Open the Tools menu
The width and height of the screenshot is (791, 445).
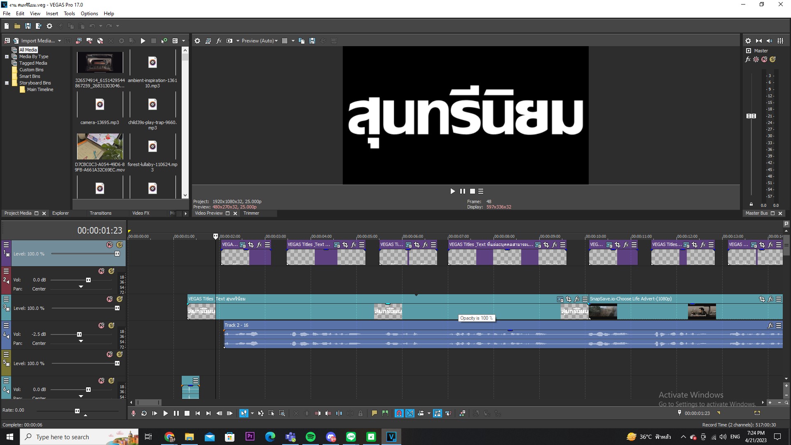(69, 14)
